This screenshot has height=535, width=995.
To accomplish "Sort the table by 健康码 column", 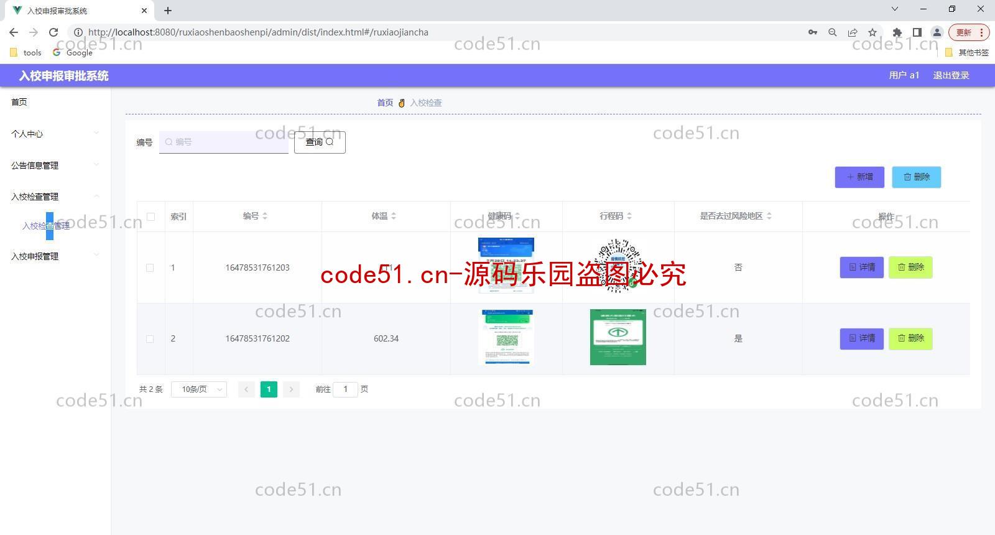I will 517,216.
